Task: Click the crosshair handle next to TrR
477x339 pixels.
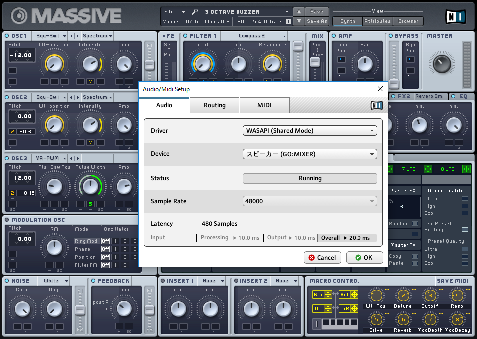Action: [354, 308]
